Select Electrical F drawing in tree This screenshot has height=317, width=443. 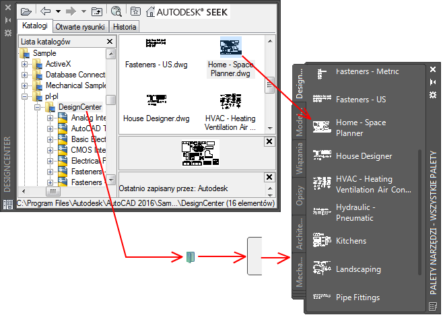pyautogui.click(x=88, y=161)
